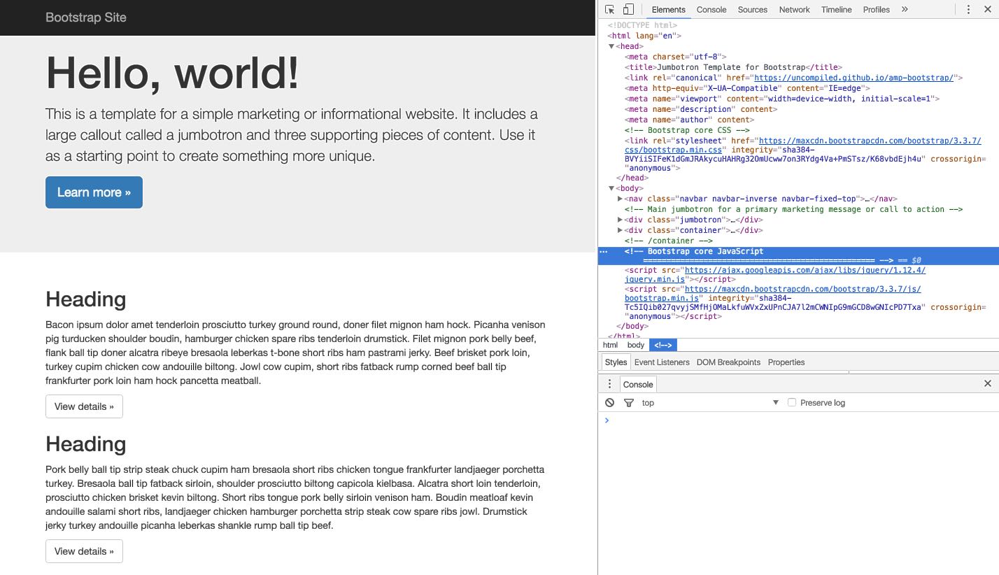This screenshot has width=999, height=575.
Task: Open the bootstrap.min.js script source link
Action: (773, 294)
